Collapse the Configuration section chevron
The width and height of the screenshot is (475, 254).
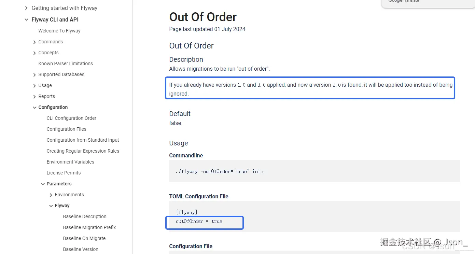point(34,108)
